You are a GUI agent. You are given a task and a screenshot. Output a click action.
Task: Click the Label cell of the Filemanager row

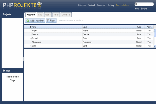click(108, 42)
